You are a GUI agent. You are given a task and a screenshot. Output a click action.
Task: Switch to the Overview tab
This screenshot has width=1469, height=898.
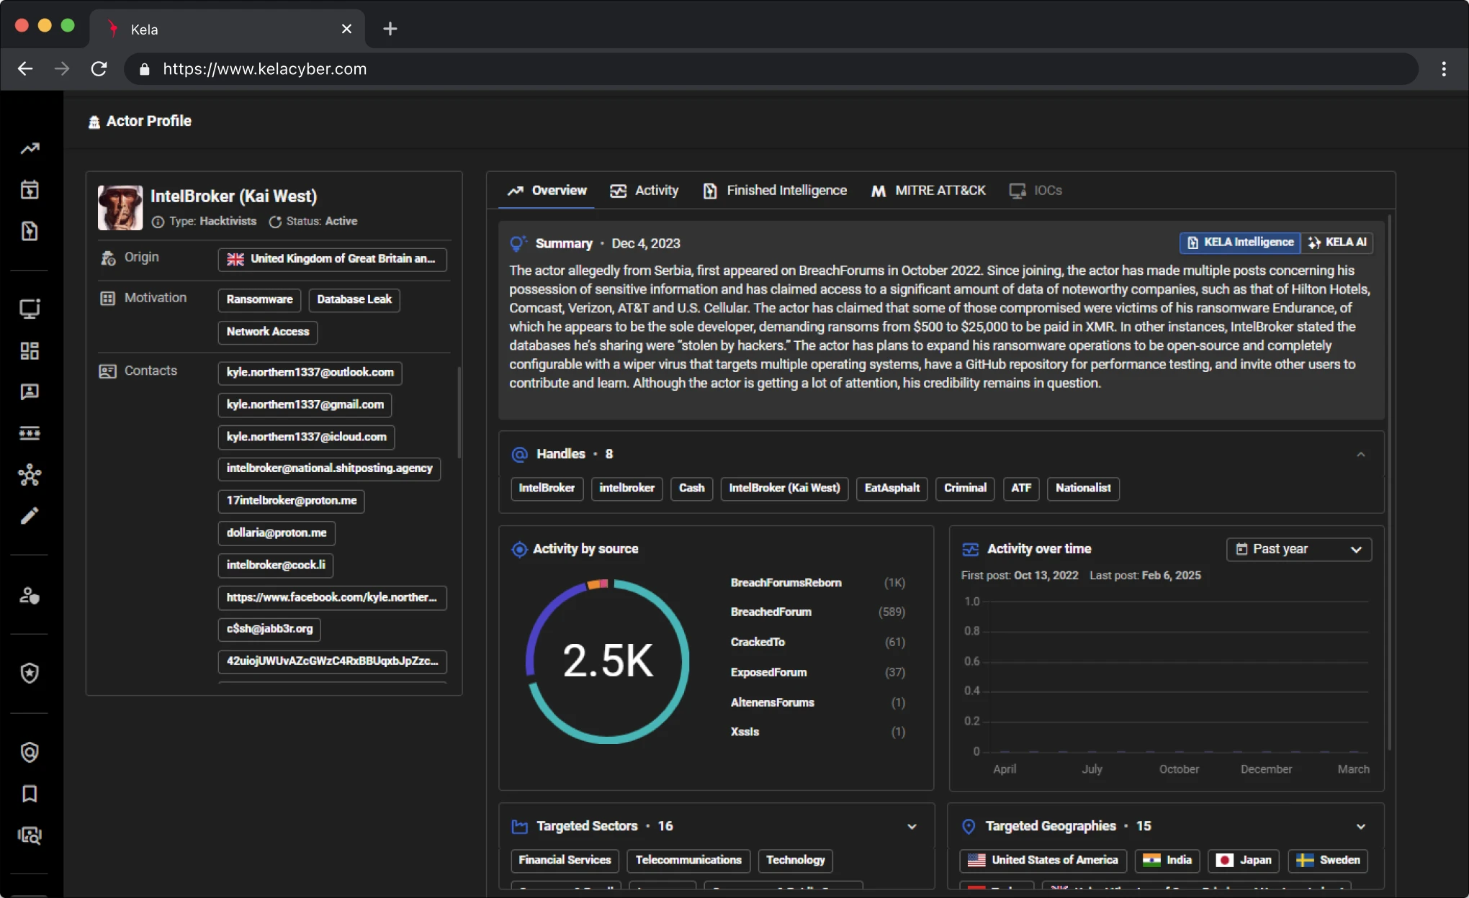pos(547,191)
